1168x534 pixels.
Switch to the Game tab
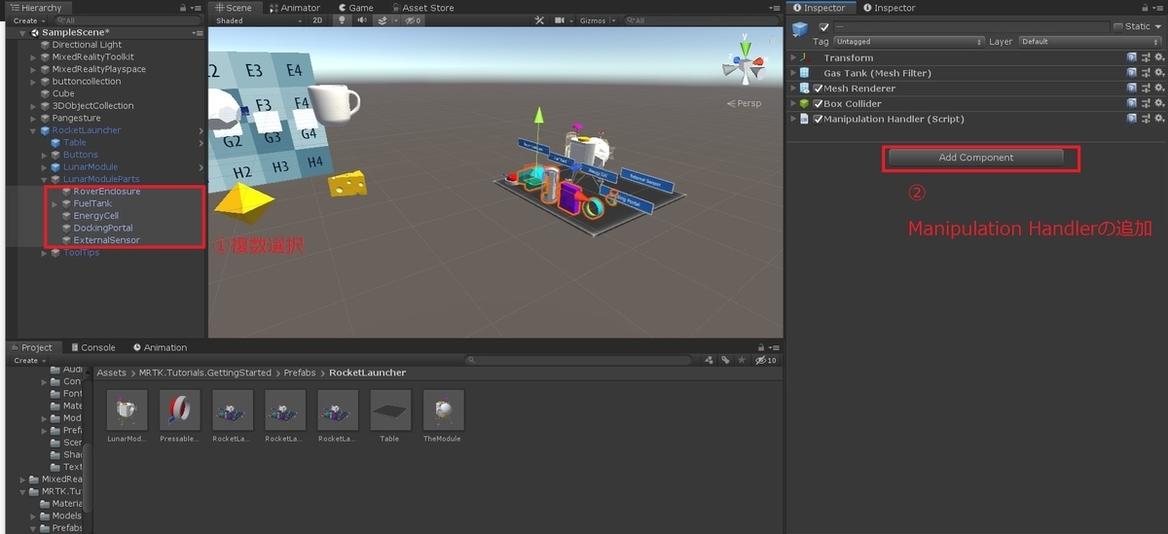point(355,8)
